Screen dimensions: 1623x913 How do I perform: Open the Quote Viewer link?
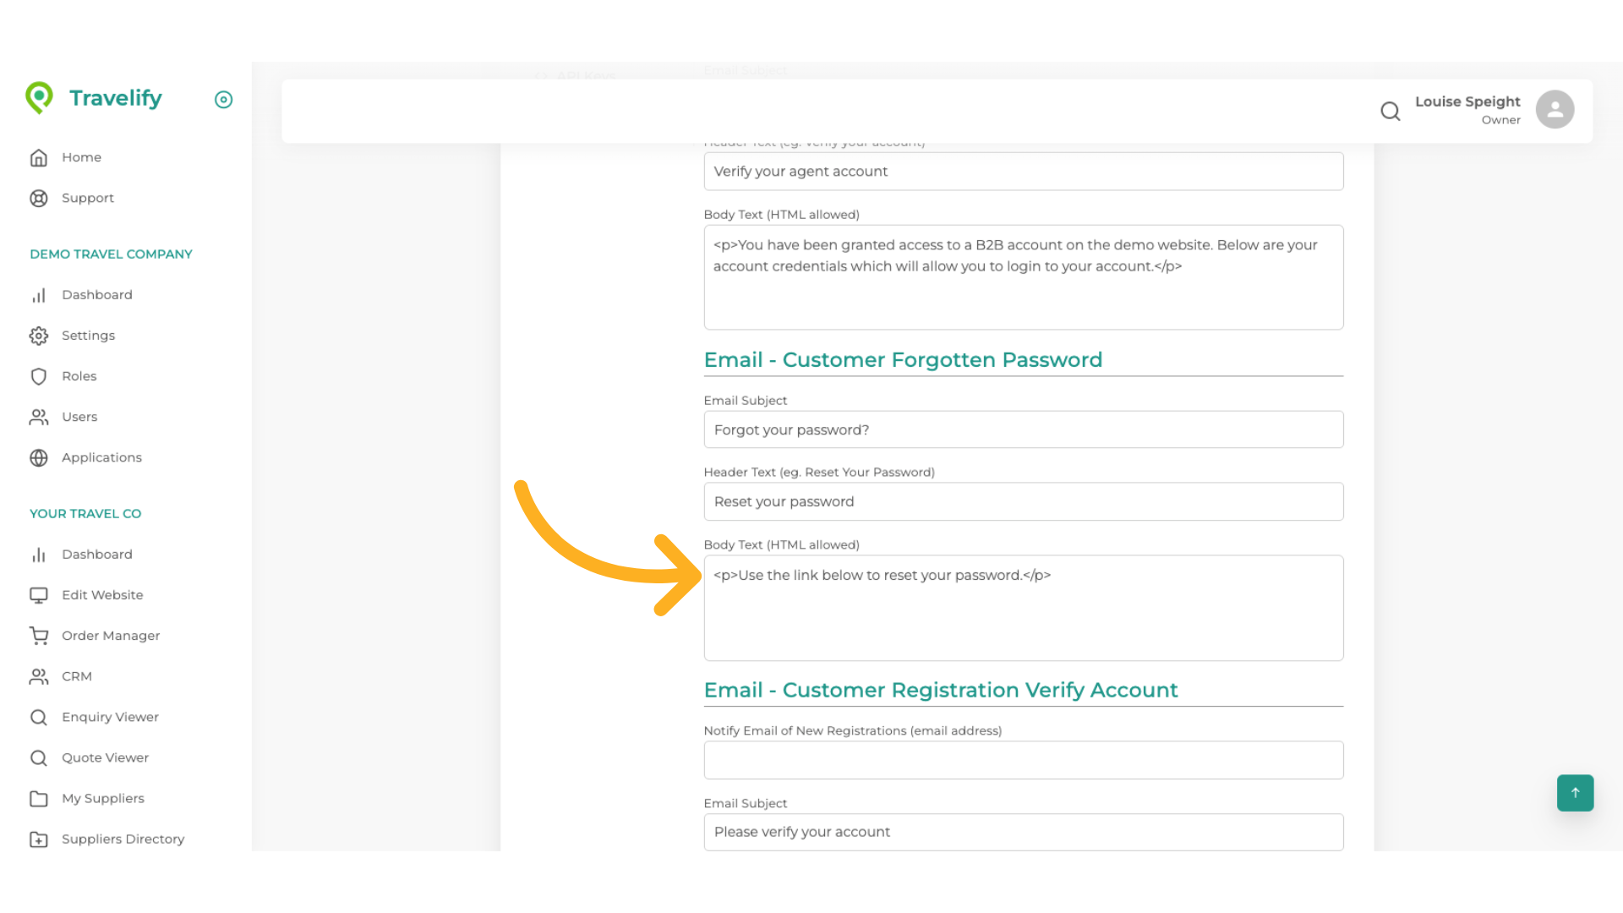pos(105,757)
